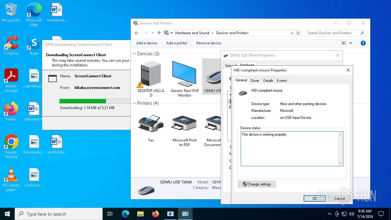This screenshot has height=220, width=391.
Task: Launch Google Chrome desktop shortcut
Action: 11,146
